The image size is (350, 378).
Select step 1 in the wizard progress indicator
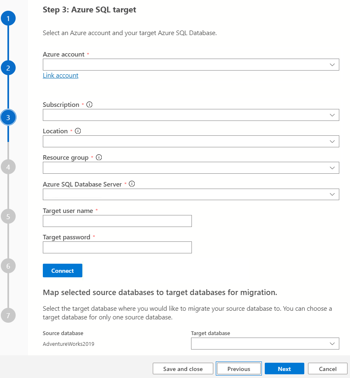point(9,18)
